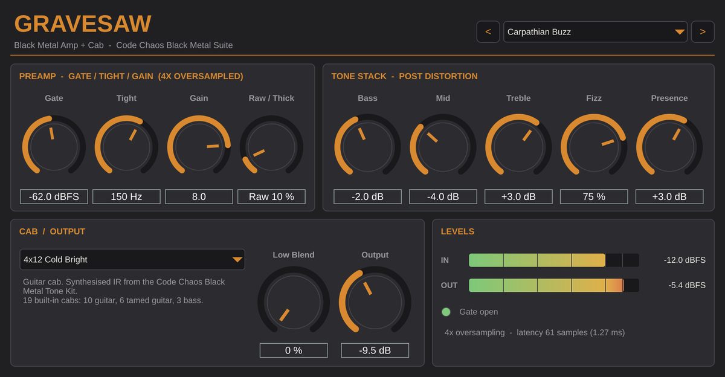Click the Black Metal Amp + Cab subtitle
The width and height of the screenshot is (725, 377).
(x=123, y=45)
